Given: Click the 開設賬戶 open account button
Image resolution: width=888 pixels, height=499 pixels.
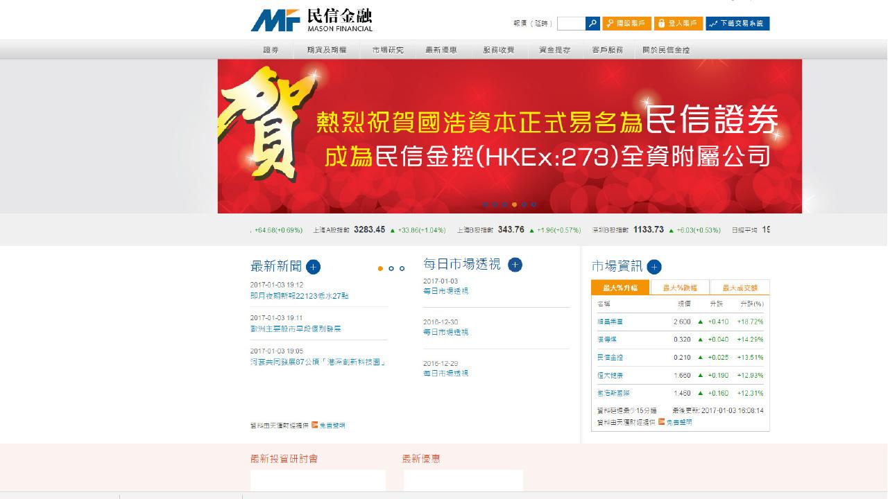Looking at the screenshot, I should [626, 24].
